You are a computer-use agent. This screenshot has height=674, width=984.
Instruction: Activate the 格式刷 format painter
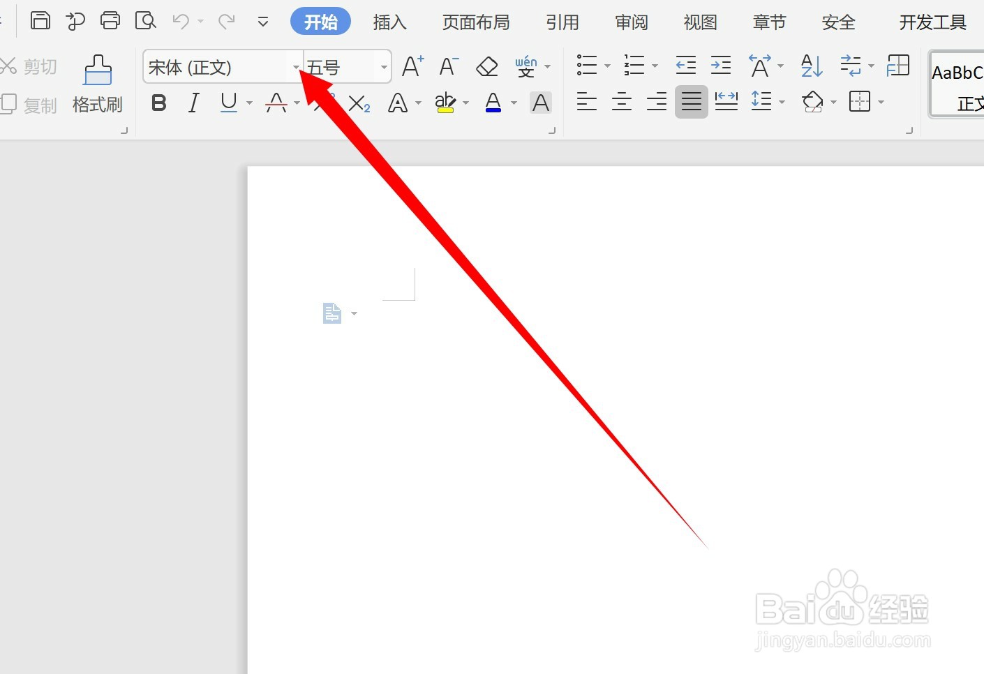click(98, 85)
